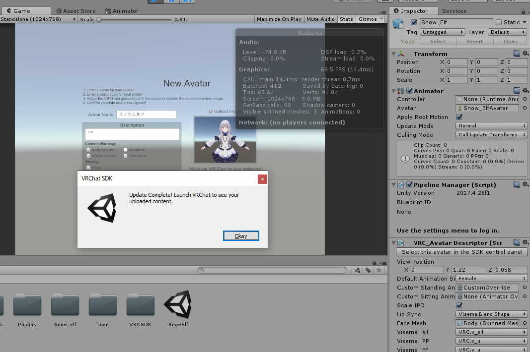The image size is (530, 352).
Task: Open VRC_Avatar Descriptor gear menu
Action: (x=525, y=242)
